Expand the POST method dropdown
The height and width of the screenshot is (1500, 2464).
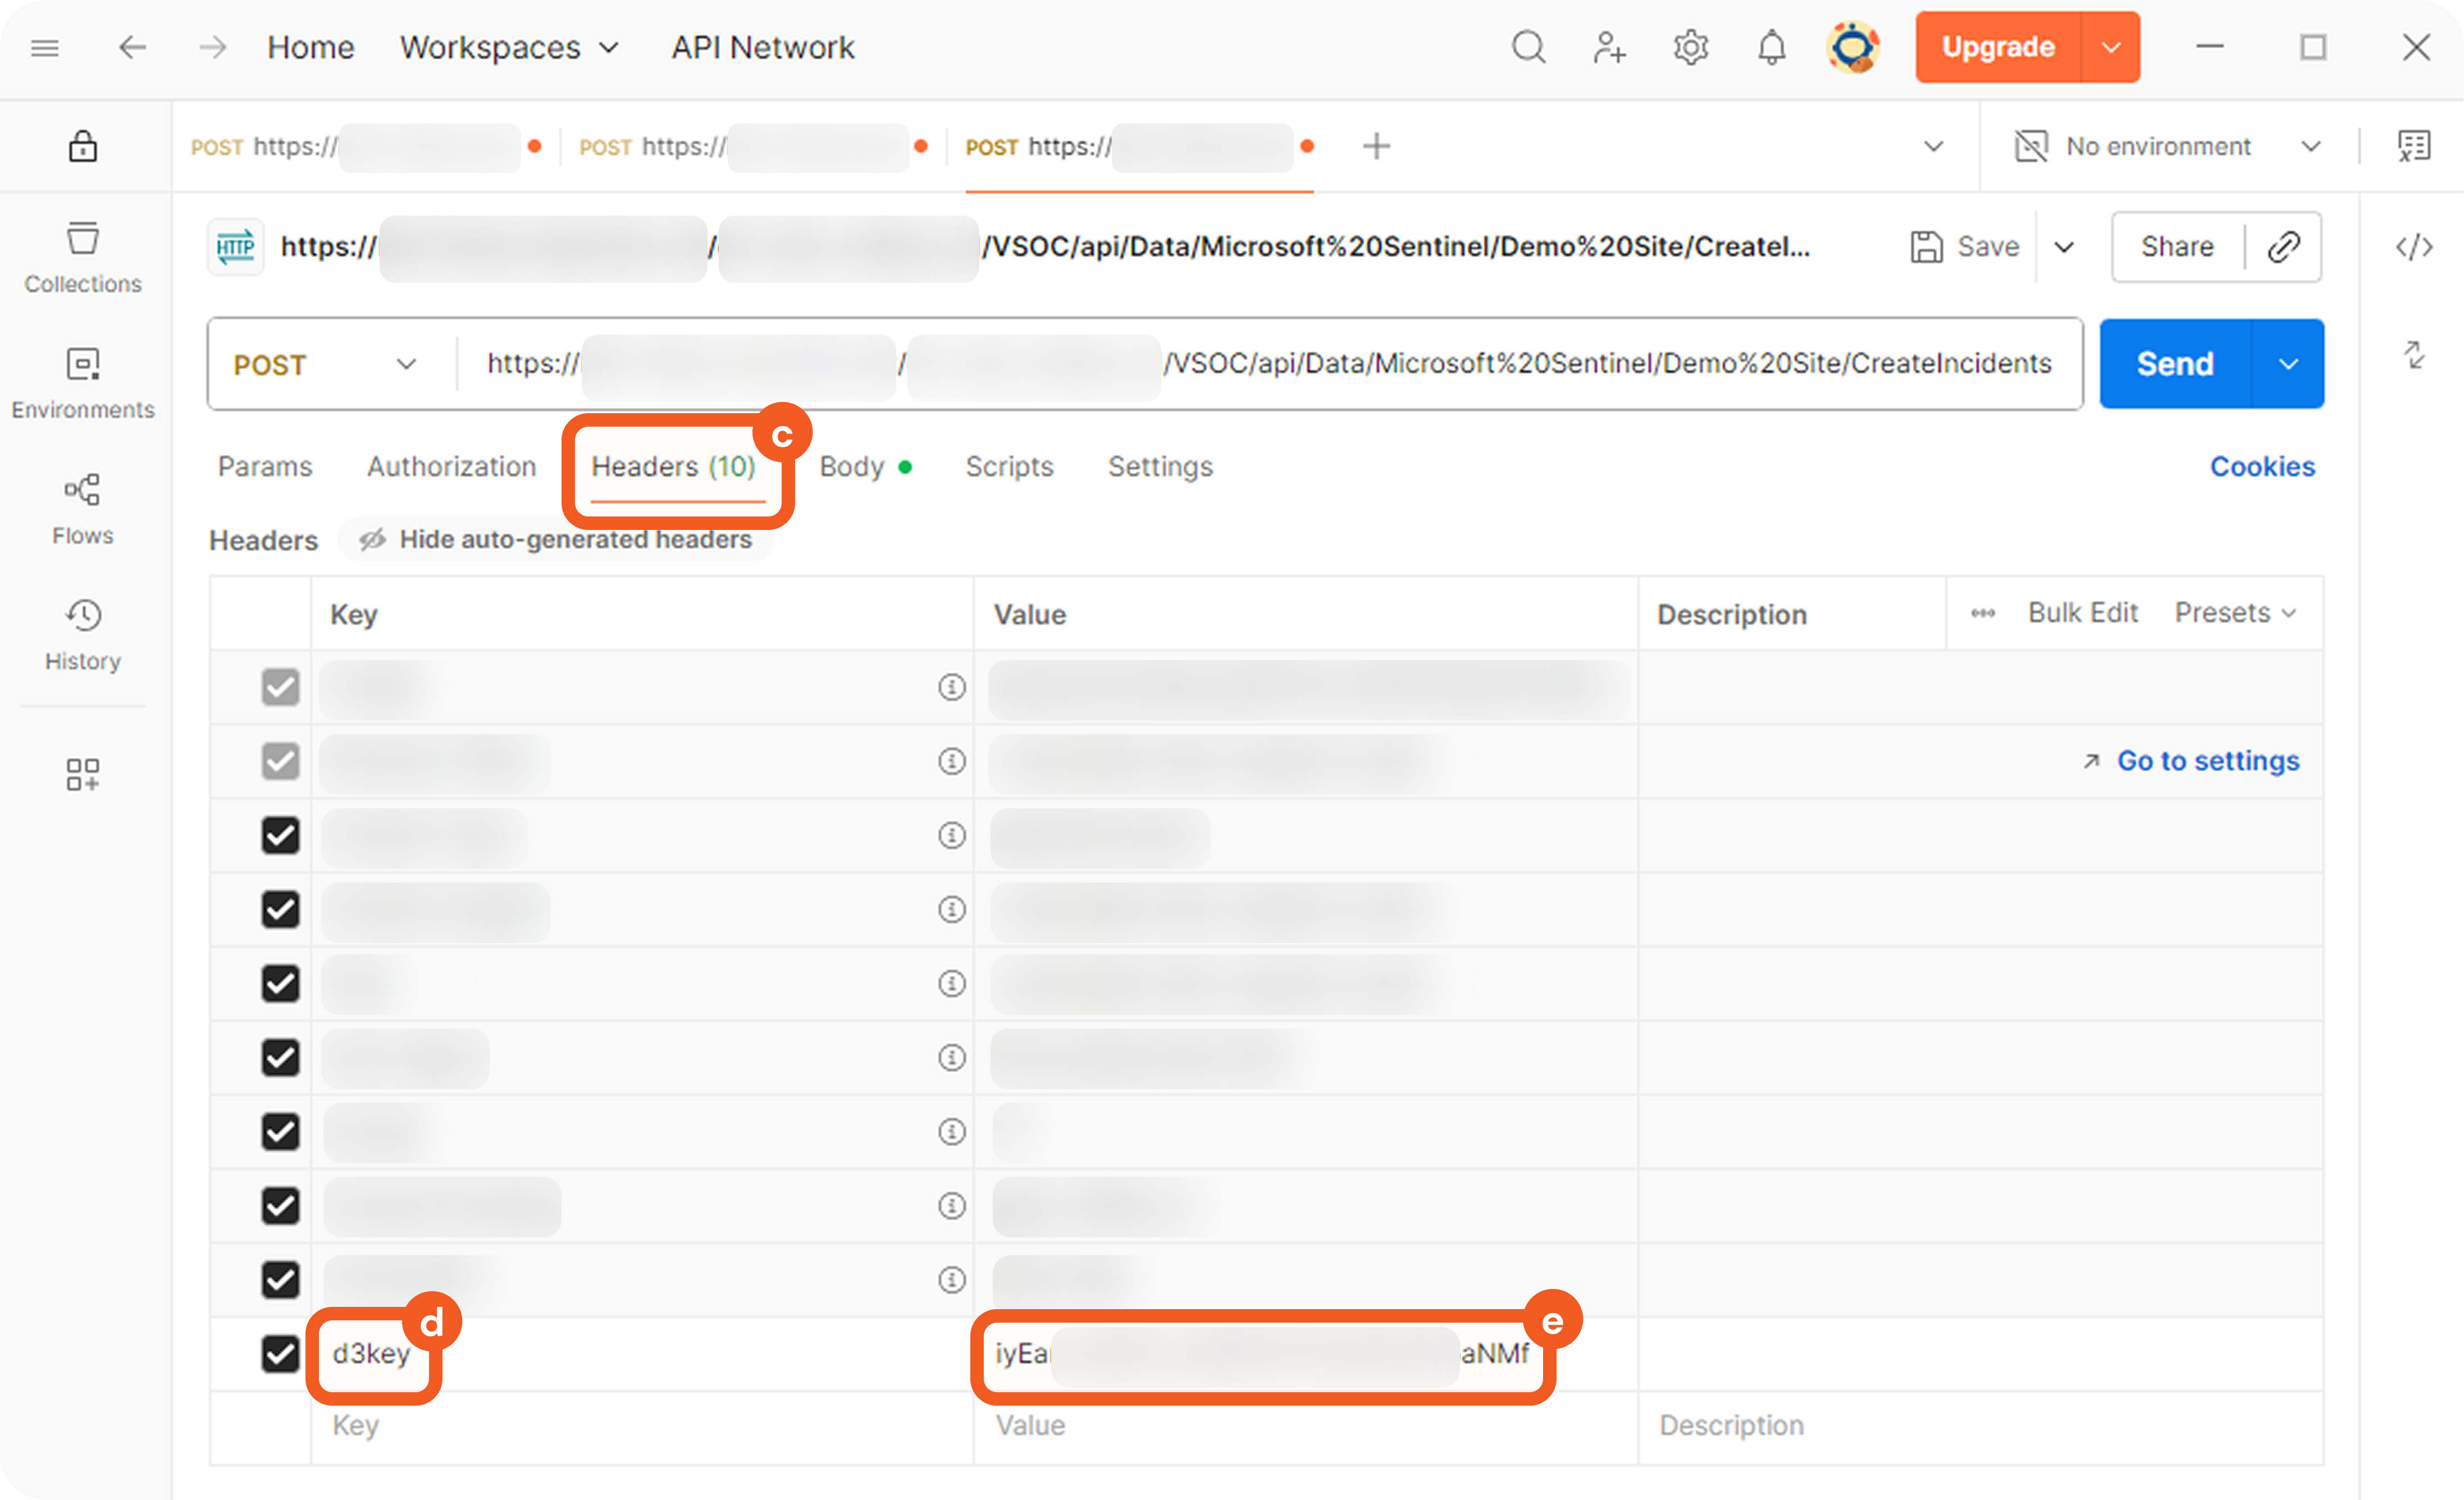pos(325,364)
